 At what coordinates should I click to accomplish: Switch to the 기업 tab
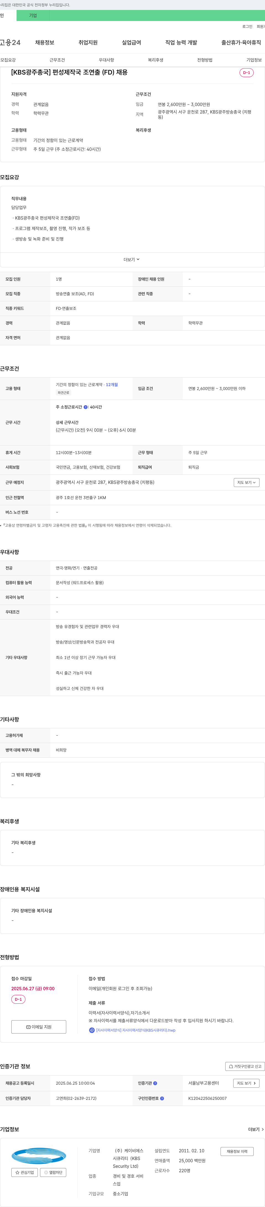pyautogui.click(x=33, y=15)
